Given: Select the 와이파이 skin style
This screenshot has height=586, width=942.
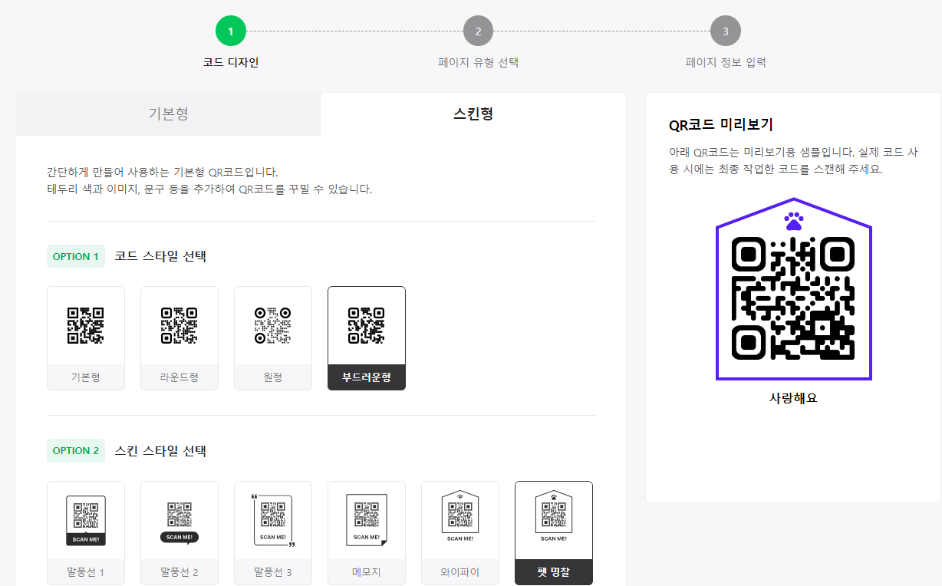Looking at the screenshot, I should coord(460,533).
